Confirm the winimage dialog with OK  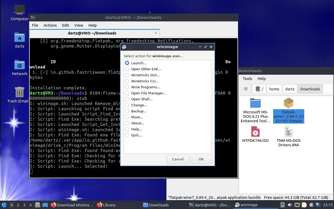pyautogui.click(x=201, y=159)
